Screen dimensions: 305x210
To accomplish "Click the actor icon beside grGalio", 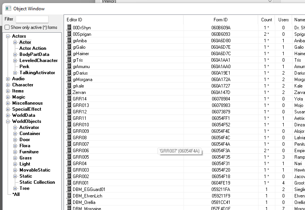I will (69, 47).
